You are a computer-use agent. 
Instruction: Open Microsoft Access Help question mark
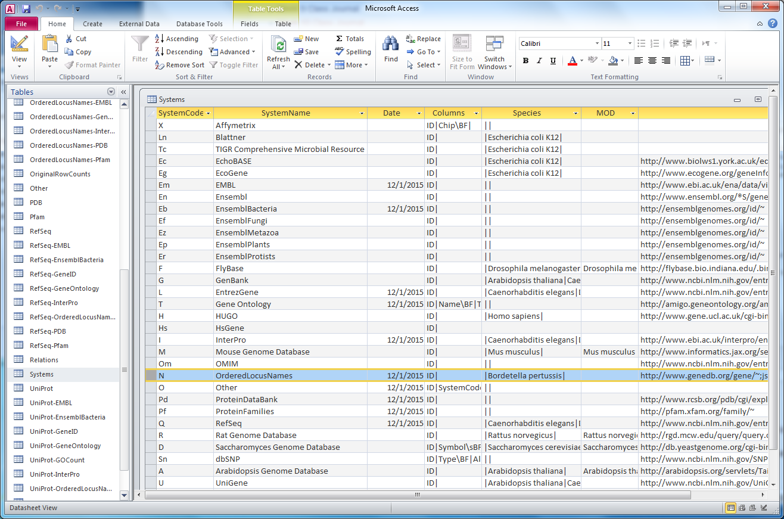(771, 24)
